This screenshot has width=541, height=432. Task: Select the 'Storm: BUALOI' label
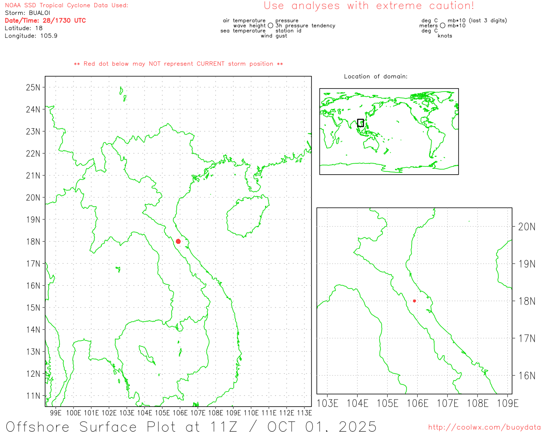pos(27,13)
